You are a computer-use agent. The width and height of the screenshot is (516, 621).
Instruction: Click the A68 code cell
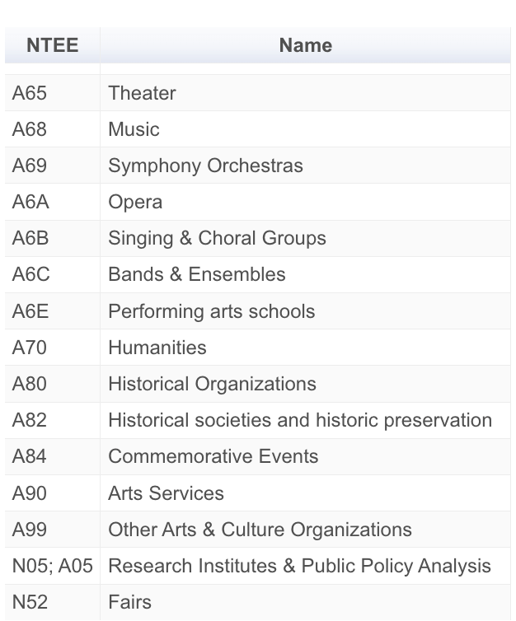click(x=30, y=129)
